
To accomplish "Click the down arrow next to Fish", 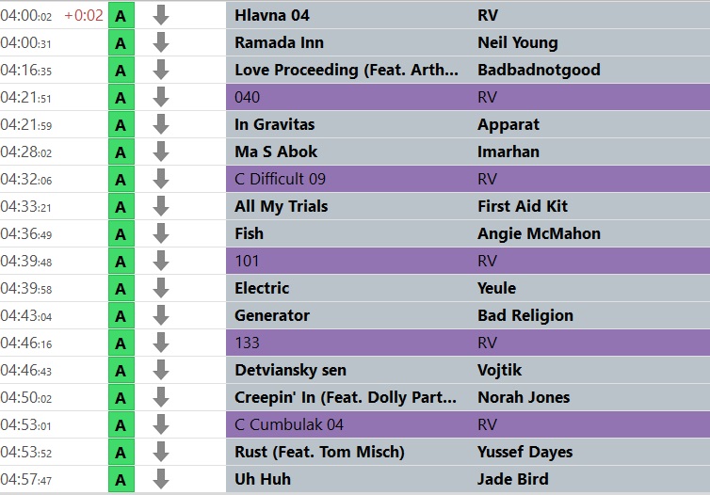I will (x=161, y=233).
